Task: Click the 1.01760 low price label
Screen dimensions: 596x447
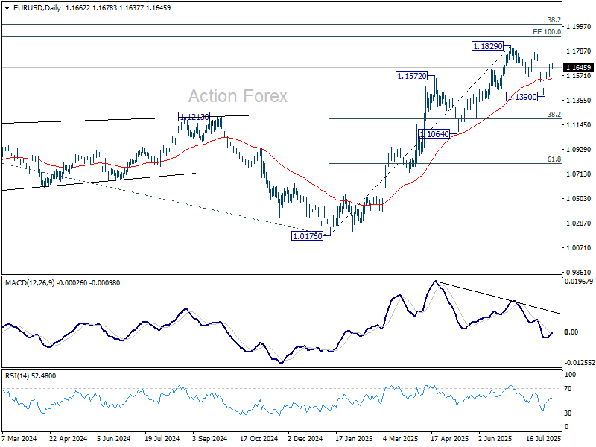Action: pos(306,235)
